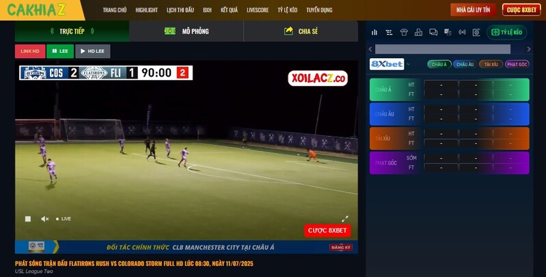Select the LINK HD stream

tap(30, 51)
